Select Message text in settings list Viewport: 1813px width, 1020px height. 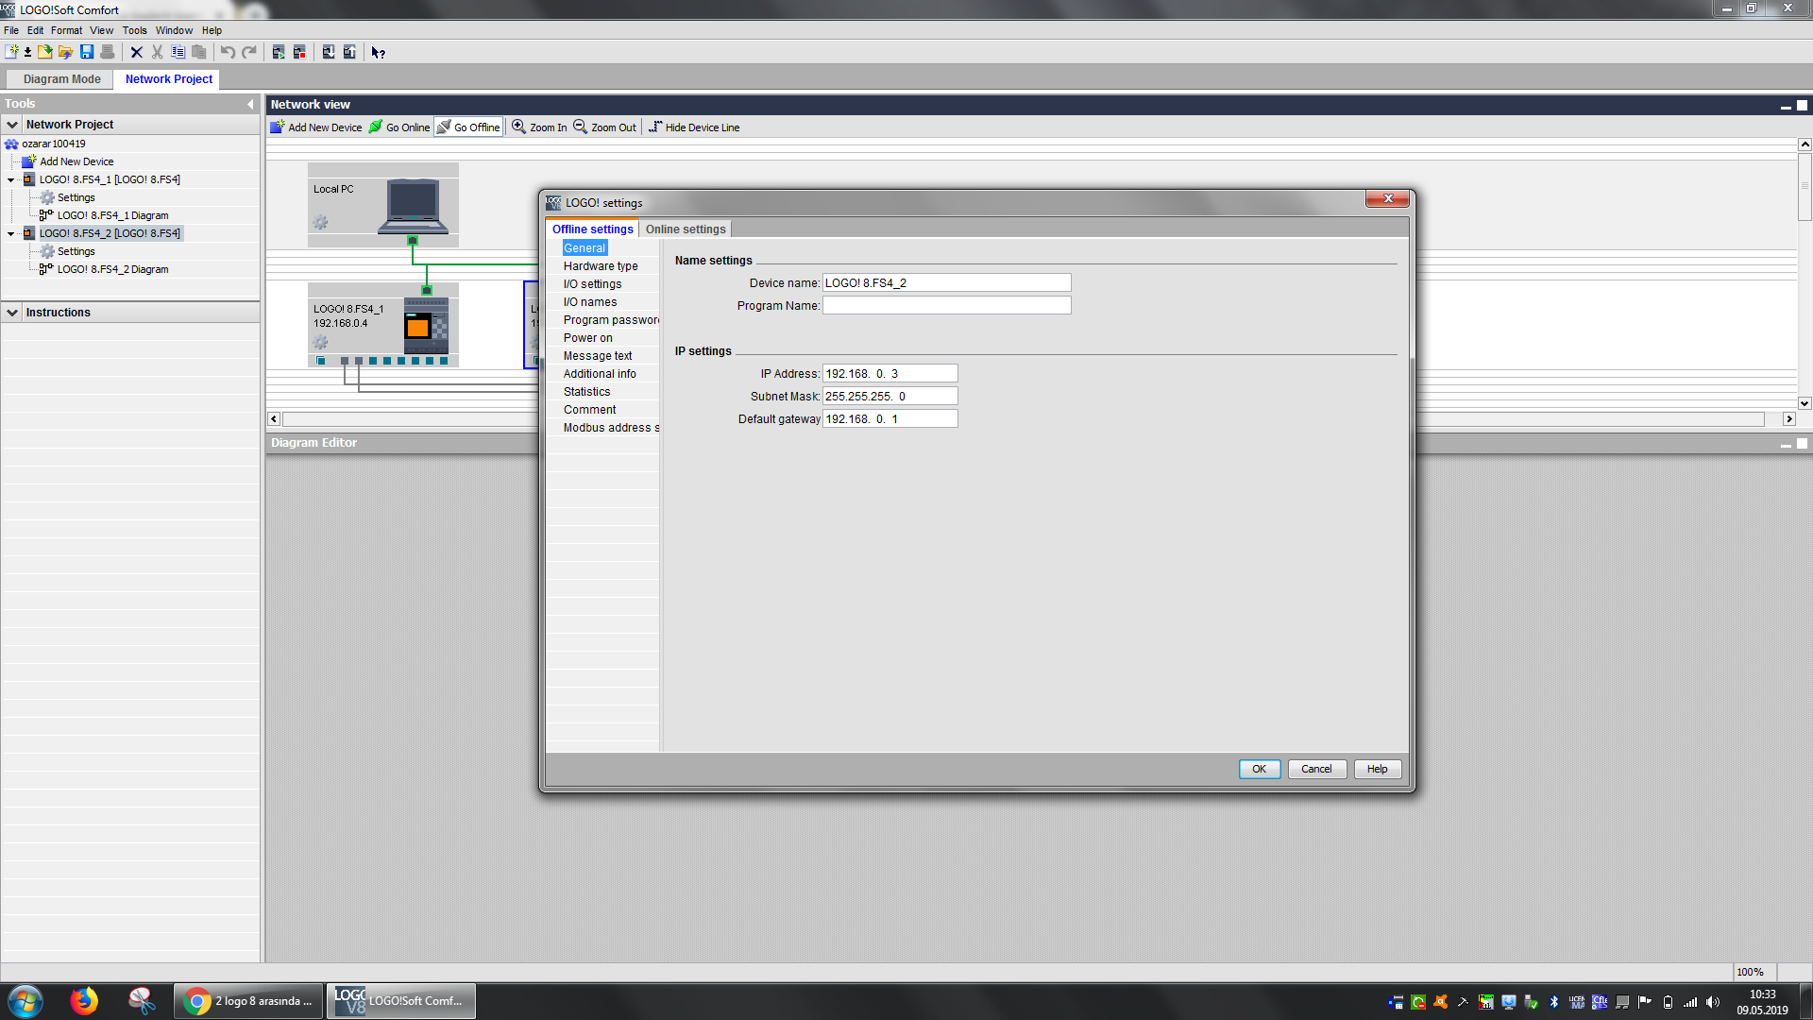click(598, 356)
